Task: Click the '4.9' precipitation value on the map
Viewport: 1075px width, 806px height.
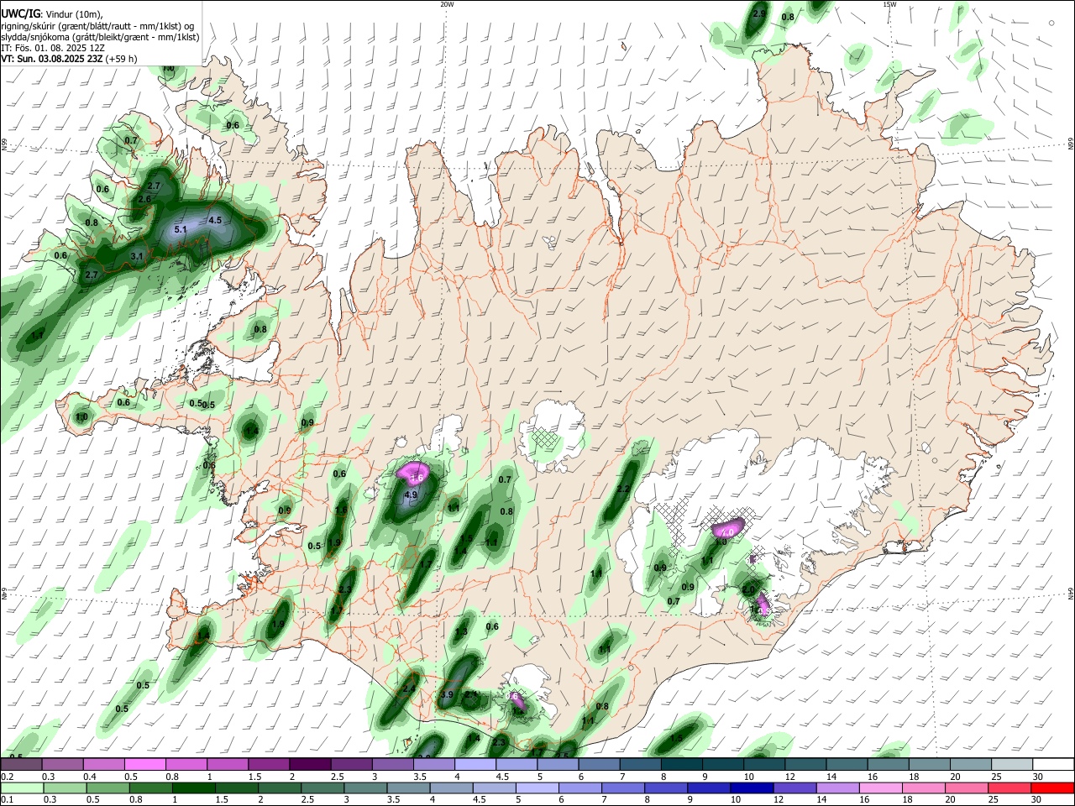Action: [x=411, y=495]
